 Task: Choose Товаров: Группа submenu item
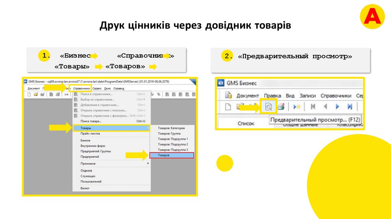[x=171, y=134]
